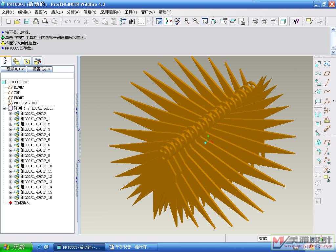Screen dimensions: 336x252
Task: Open the 文件(F) menu
Action: [x=8, y=12]
